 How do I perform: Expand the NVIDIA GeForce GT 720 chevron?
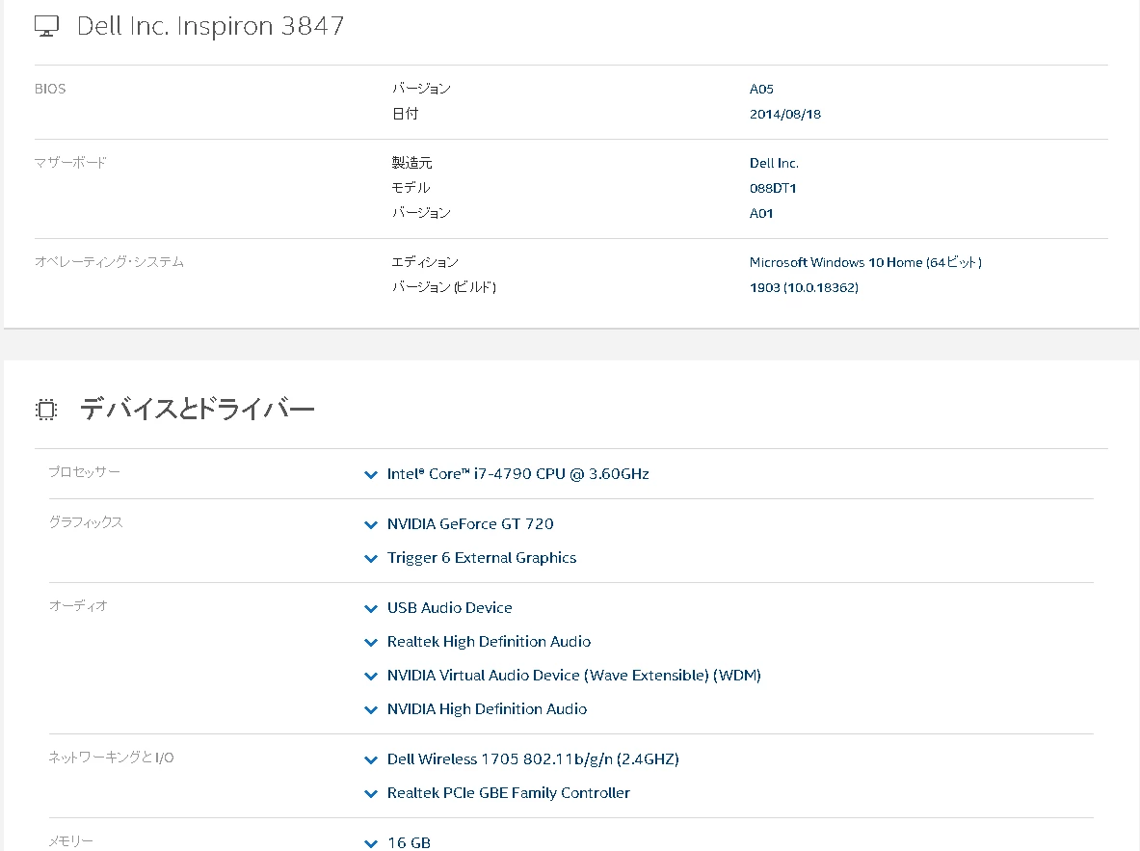pos(371,525)
